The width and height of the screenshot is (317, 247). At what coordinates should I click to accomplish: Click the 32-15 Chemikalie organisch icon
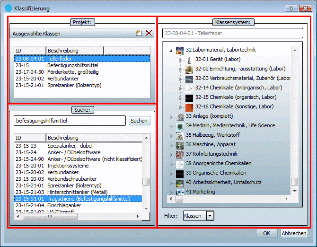pyautogui.click(x=189, y=98)
